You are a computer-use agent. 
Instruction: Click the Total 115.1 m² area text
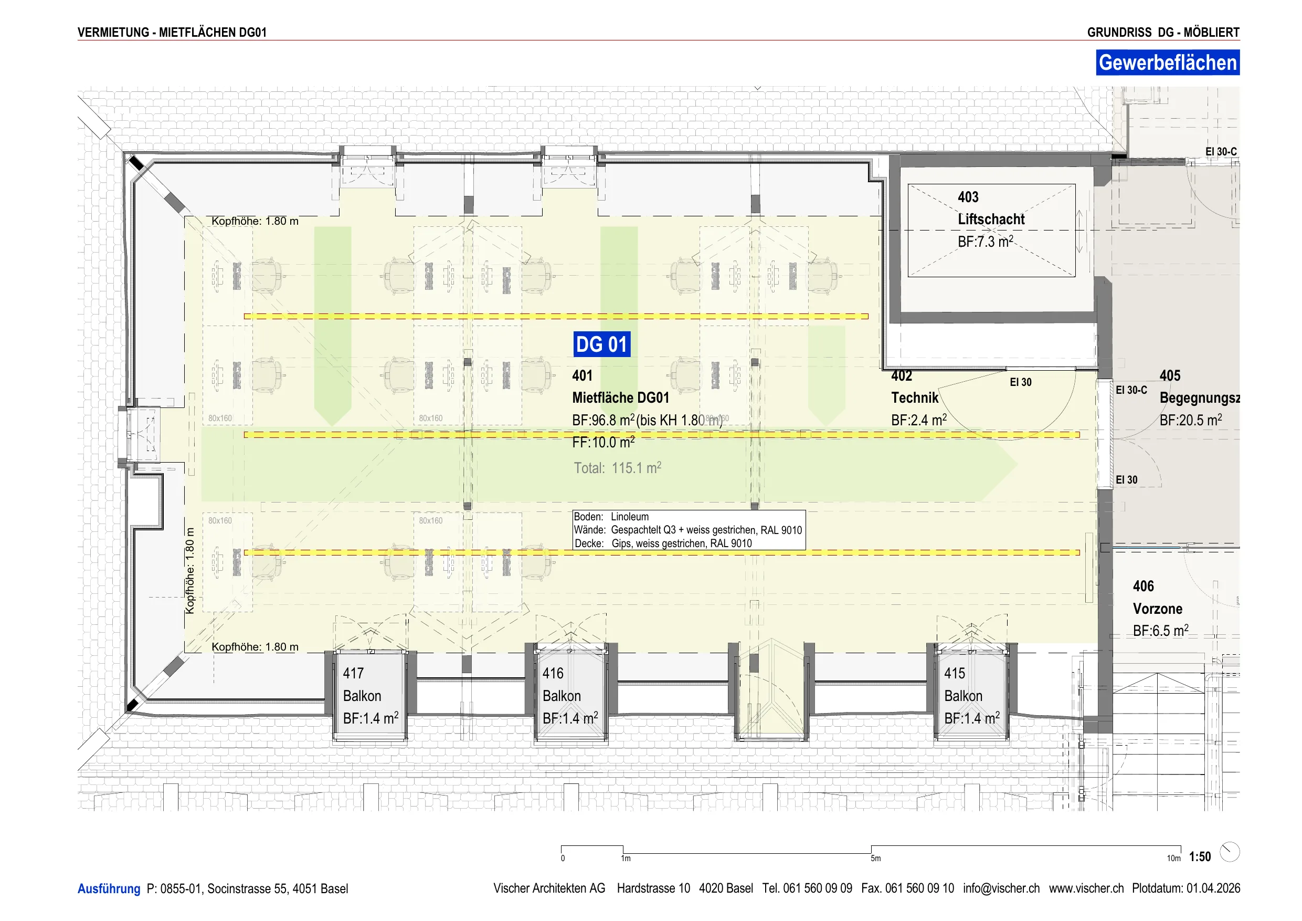tap(618, 468)
